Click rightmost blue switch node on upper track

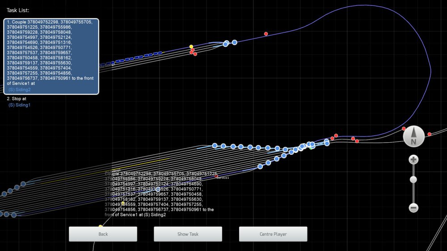[235, 42]
